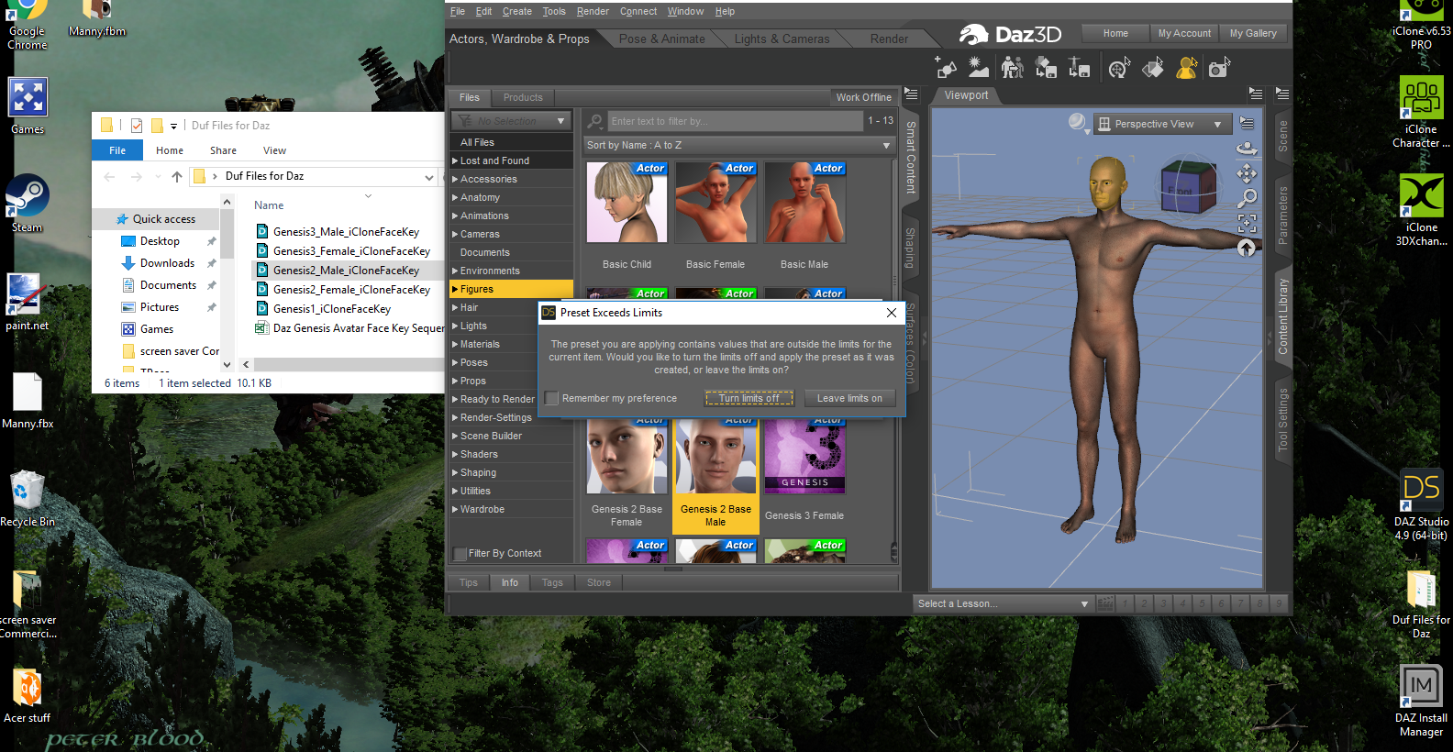This screenshot has height=752, width=1453.
Task: Click the Transfer Utility figures icon
Action: click(x=1013, y=68)
